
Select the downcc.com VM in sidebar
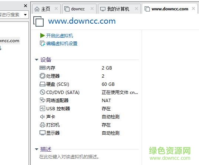coord(10,41)
